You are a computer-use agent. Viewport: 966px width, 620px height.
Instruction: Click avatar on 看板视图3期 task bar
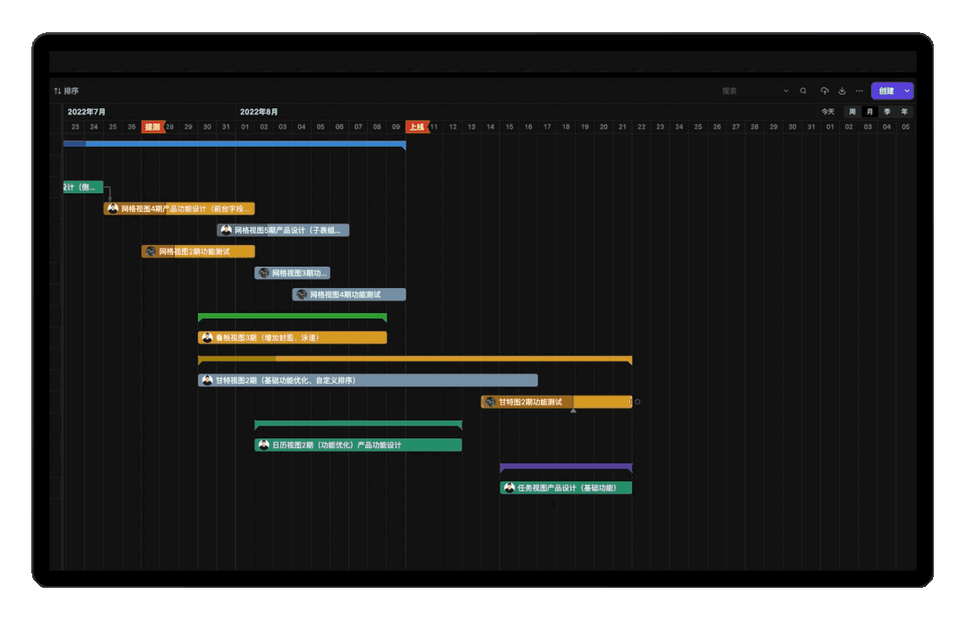click(x=207, y=338)
